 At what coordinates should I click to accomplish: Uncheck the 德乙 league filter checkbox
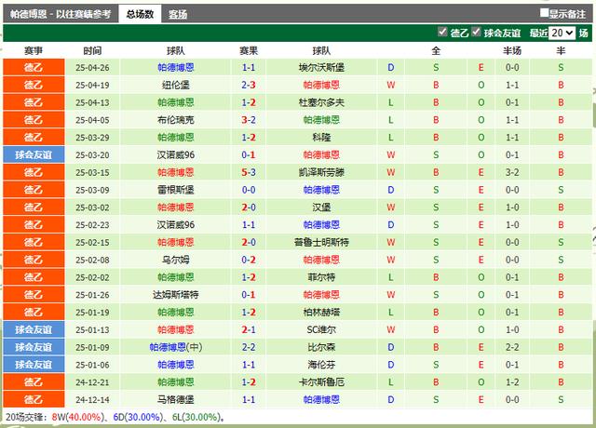pyautogui.click(x=442, y=33)
